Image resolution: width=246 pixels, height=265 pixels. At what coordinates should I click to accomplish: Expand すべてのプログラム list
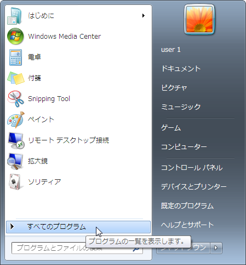click(78, 227)
